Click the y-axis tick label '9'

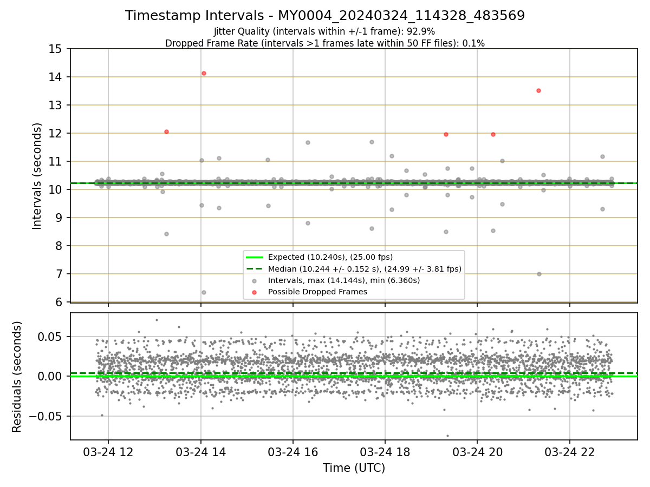pos(59,218)
